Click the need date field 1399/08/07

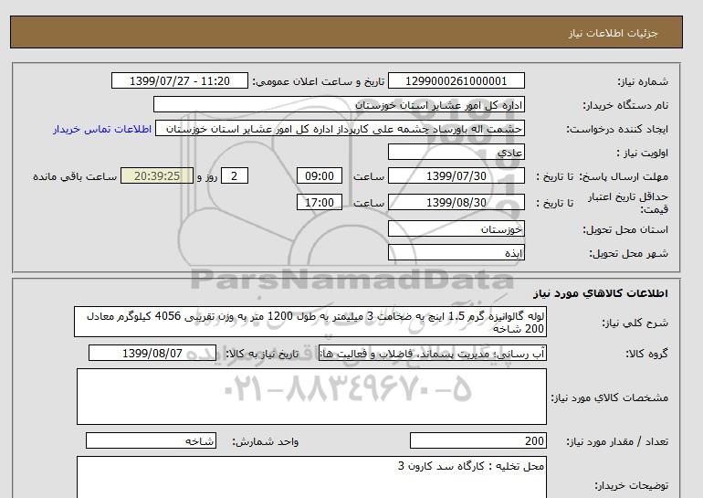(x=152, y=353)
